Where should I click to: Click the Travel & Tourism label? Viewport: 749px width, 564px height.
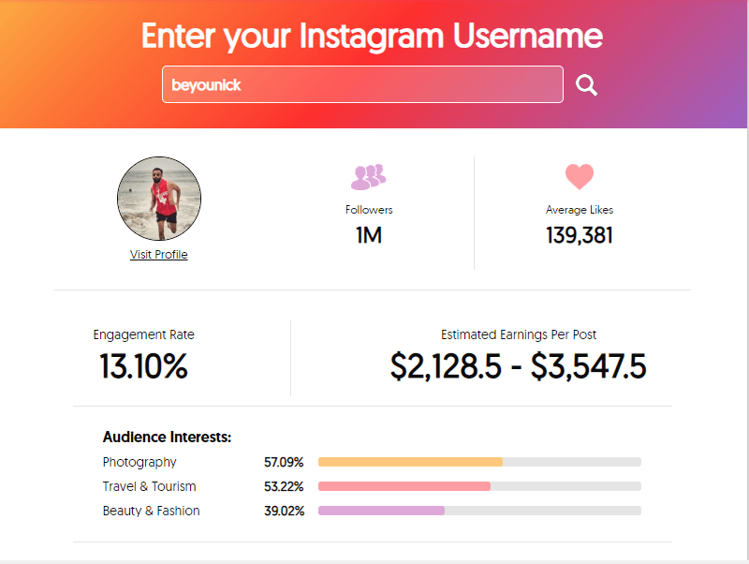click(150, 486)
